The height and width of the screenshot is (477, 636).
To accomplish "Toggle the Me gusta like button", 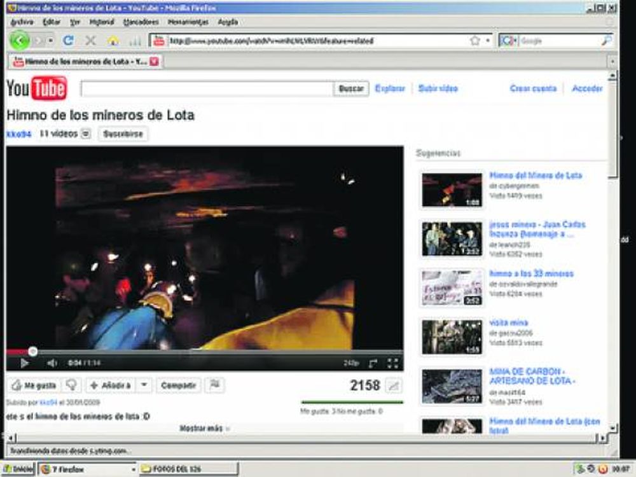I will (35, 385).
